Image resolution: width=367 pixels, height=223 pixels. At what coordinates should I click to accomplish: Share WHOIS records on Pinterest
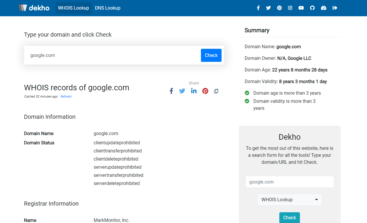pos(205,91)
